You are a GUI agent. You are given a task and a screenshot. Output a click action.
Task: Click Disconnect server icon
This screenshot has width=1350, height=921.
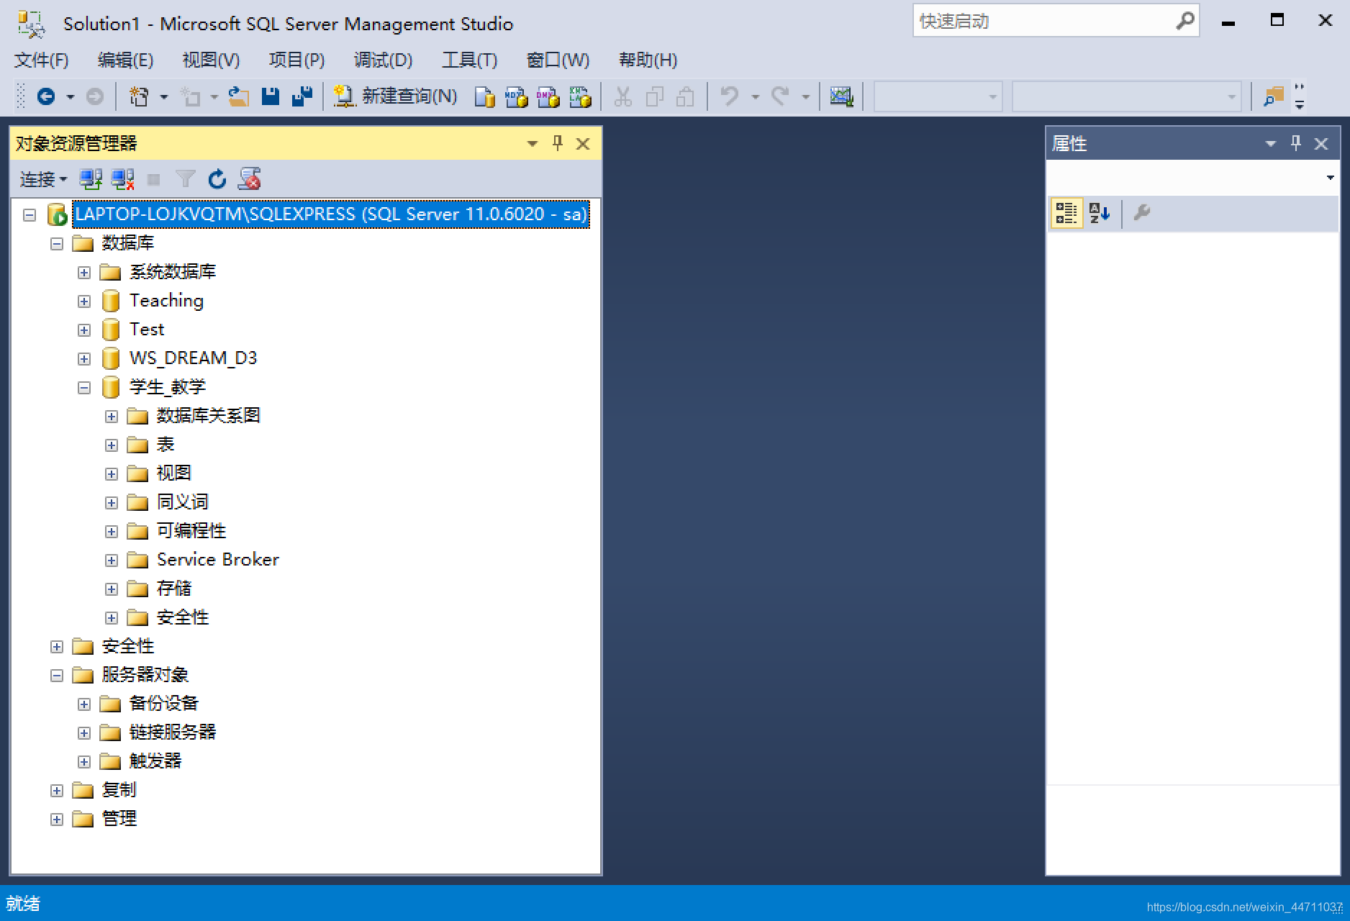pos(123,179)
